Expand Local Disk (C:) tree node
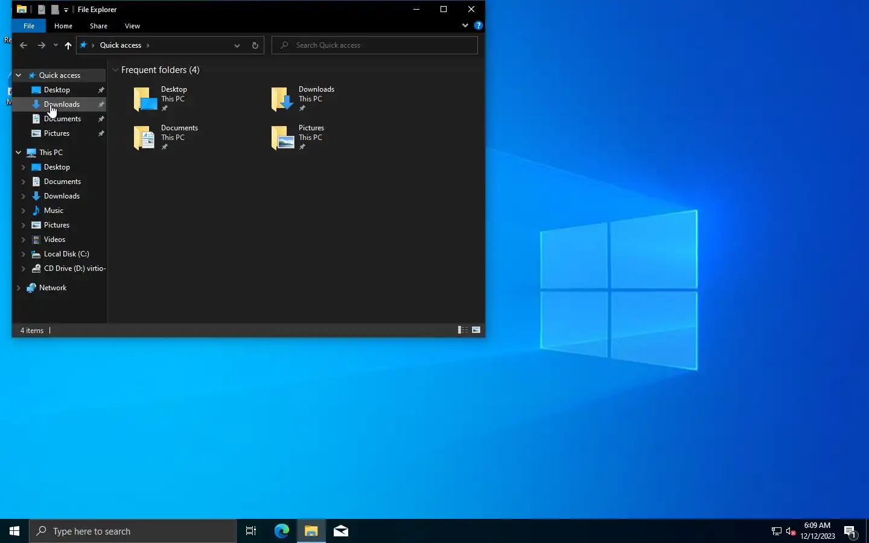The image size is (869, 543). pyautogui.click(x=24, y=254)
